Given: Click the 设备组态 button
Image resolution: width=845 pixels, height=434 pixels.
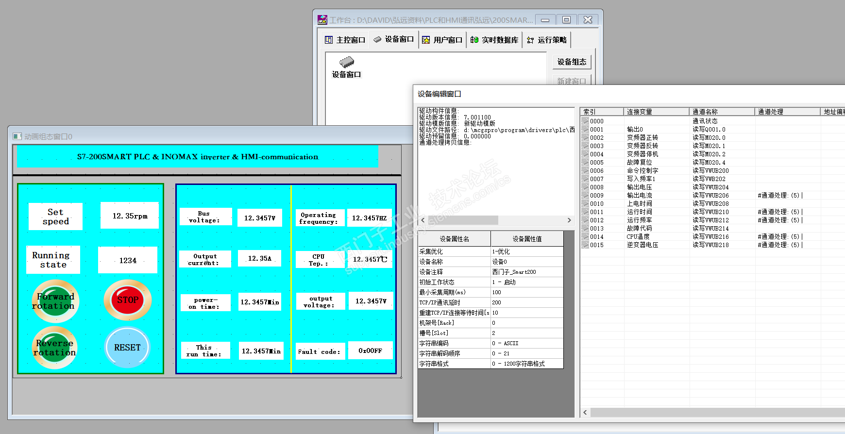Looking at the screenshot, I should pyautogui.click(x=572, y=62).
